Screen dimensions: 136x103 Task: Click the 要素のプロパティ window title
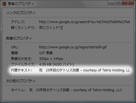click(x=21, y=4)
